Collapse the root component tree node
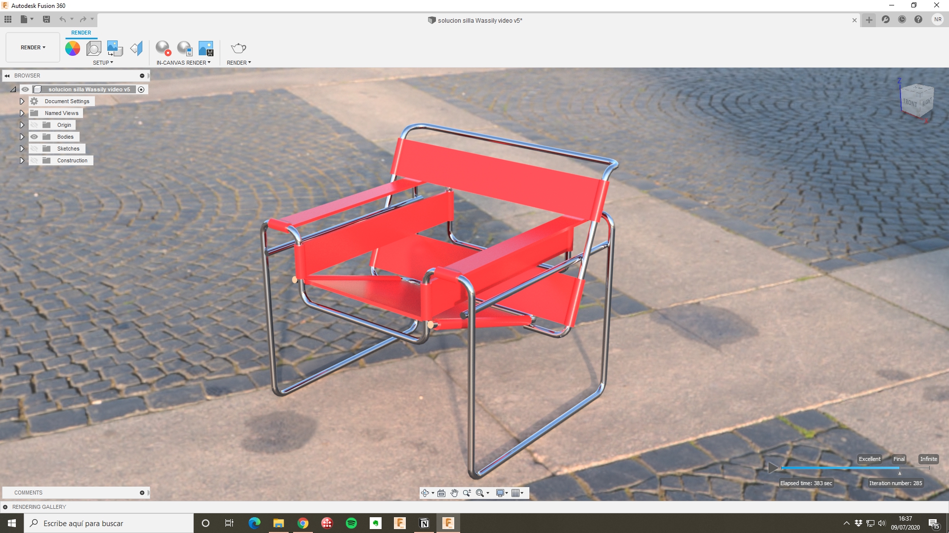 [13, 89]
